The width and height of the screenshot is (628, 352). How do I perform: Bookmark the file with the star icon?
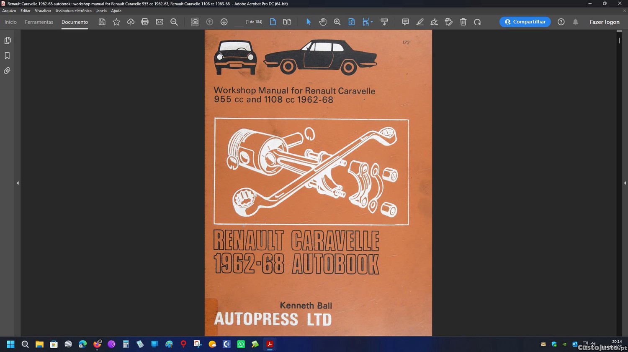point(116,22)
